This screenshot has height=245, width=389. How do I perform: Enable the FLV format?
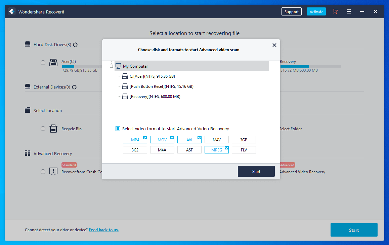tap(244, 150)
